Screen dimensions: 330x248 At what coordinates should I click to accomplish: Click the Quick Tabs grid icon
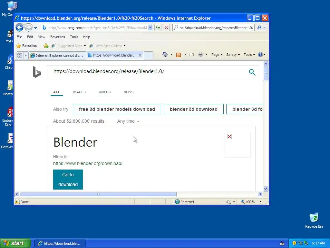(x=20, y=56)
